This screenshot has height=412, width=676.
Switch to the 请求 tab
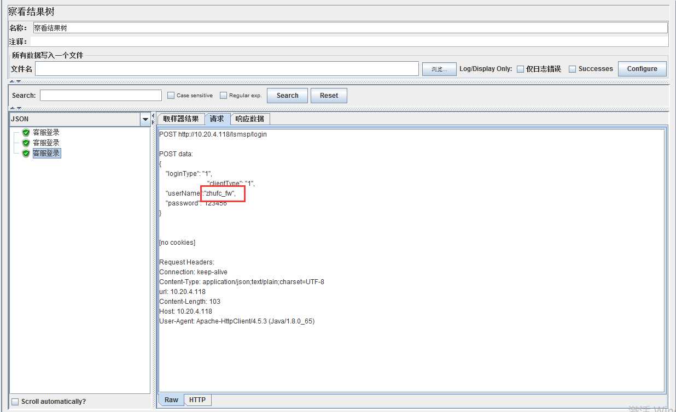[217, 119]
